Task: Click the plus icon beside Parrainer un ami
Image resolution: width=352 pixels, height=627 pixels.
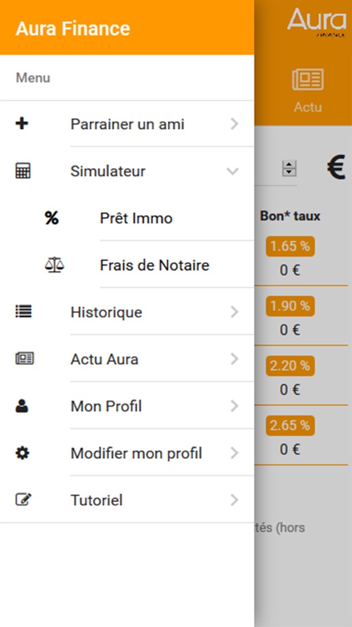Action: point(22,124)
